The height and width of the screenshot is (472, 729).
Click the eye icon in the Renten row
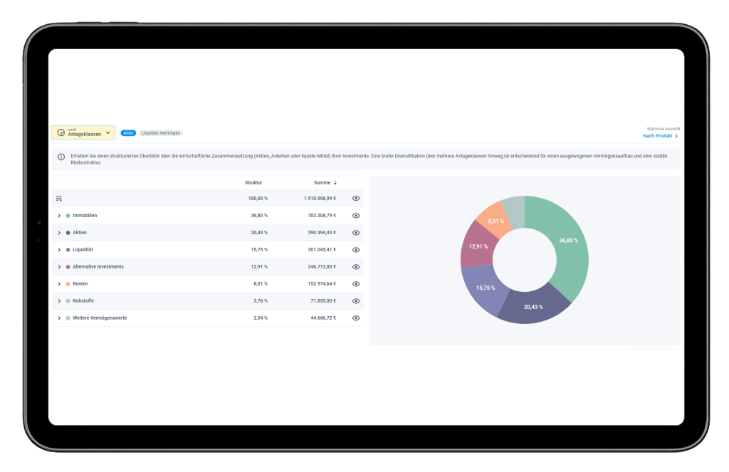[356, 284]
